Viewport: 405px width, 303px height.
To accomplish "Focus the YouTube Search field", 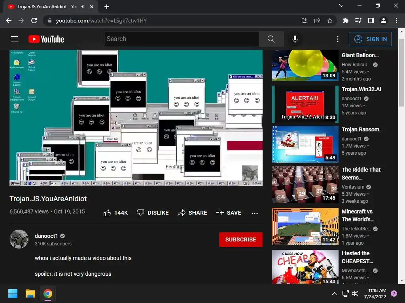I will [181, 39].
